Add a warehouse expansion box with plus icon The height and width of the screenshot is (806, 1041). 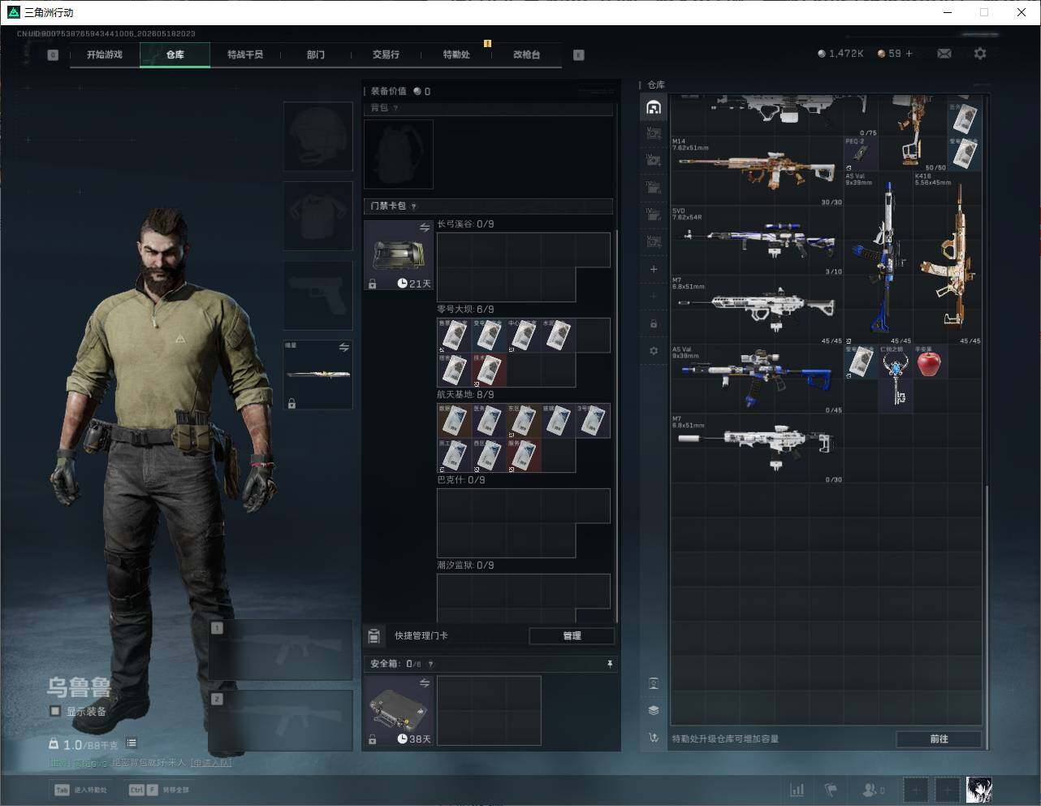click(654, 269)
